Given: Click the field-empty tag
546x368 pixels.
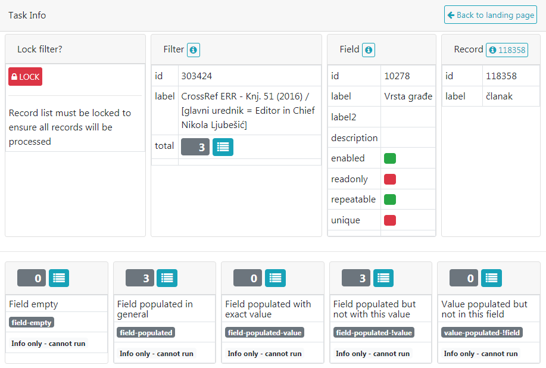Looking at the screenshot, I should tap(32, 323).
